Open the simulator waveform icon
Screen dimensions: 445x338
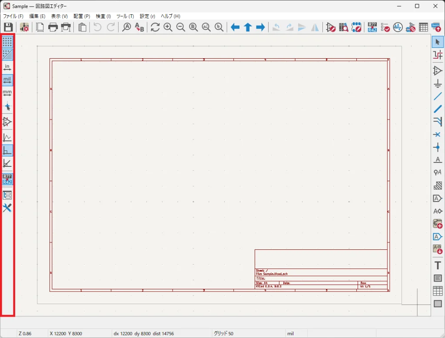click(398, 27)
